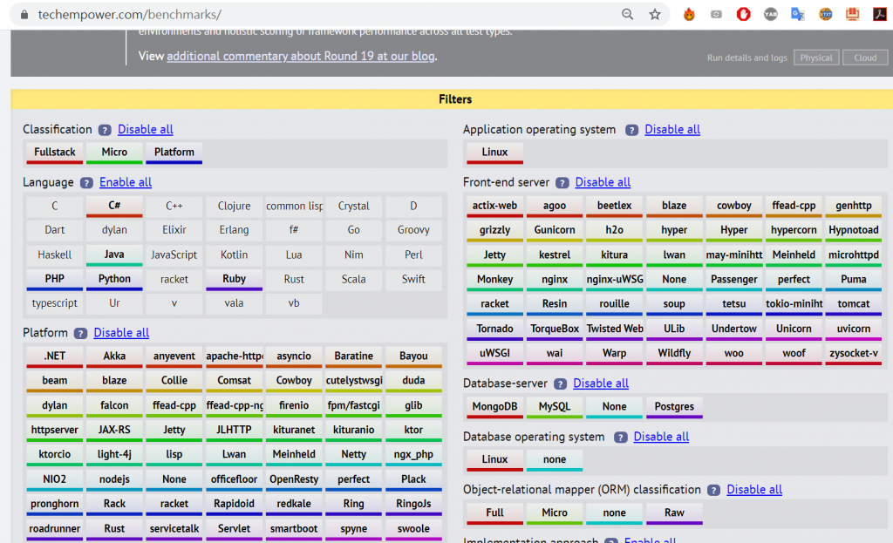Toggle the Full ORM classification filter
893x543 pixels.
(x=495, y=513)
